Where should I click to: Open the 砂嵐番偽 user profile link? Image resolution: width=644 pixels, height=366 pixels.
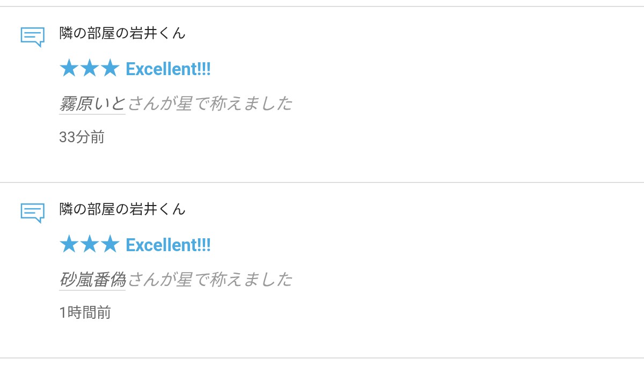(x=92, y=280)
